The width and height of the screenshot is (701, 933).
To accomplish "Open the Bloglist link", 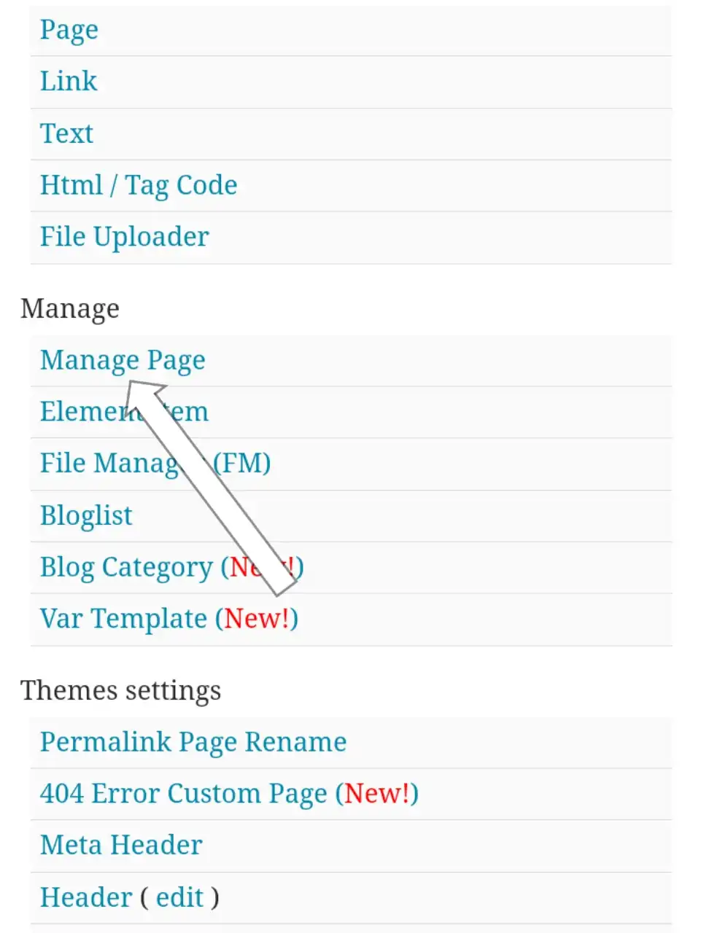I will pyautogui.click(x=86, y=515).
